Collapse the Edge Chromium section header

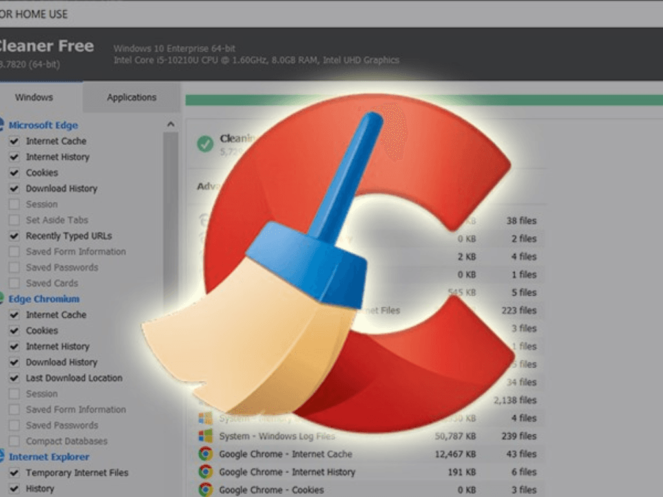[44, 299]
